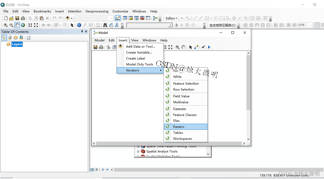Click the Zoom In icon in Model toolbar
The image size is (324, 179).
point(177,47)
